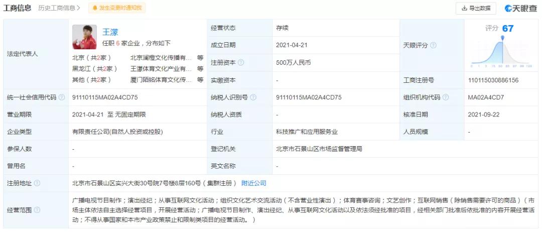Click 经营状态 value 存续

(x=282, y=28)
